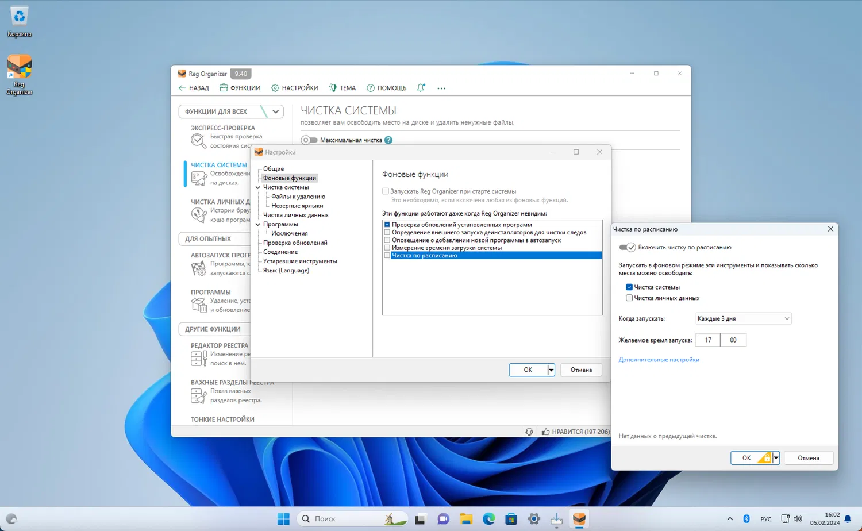Collapse the Чистка системы tree node arrow
862x531 pixels.
(x=258, y=187)
